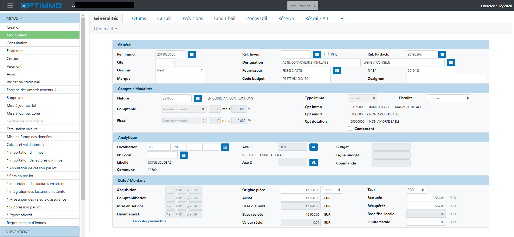Viewport: 514px width, 237px height.
Task: Expand Forçage des amortissements submenu
Action: tap(40, 90)
